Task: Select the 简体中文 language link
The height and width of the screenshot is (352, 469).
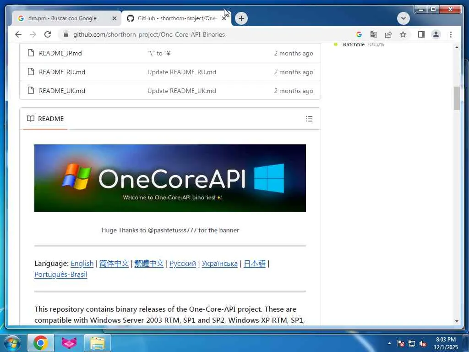Action: [114, 264]
